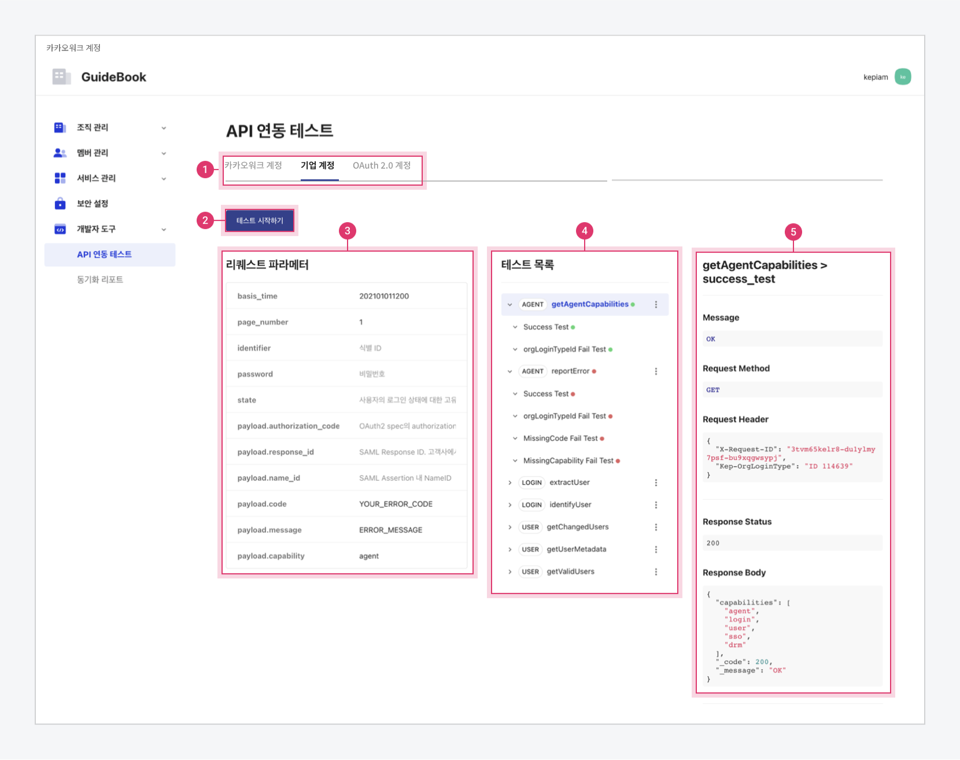Switch to the OAuth 2.0 계정 tab
This screenshot has width=960, height=760.
pos(382,165)
